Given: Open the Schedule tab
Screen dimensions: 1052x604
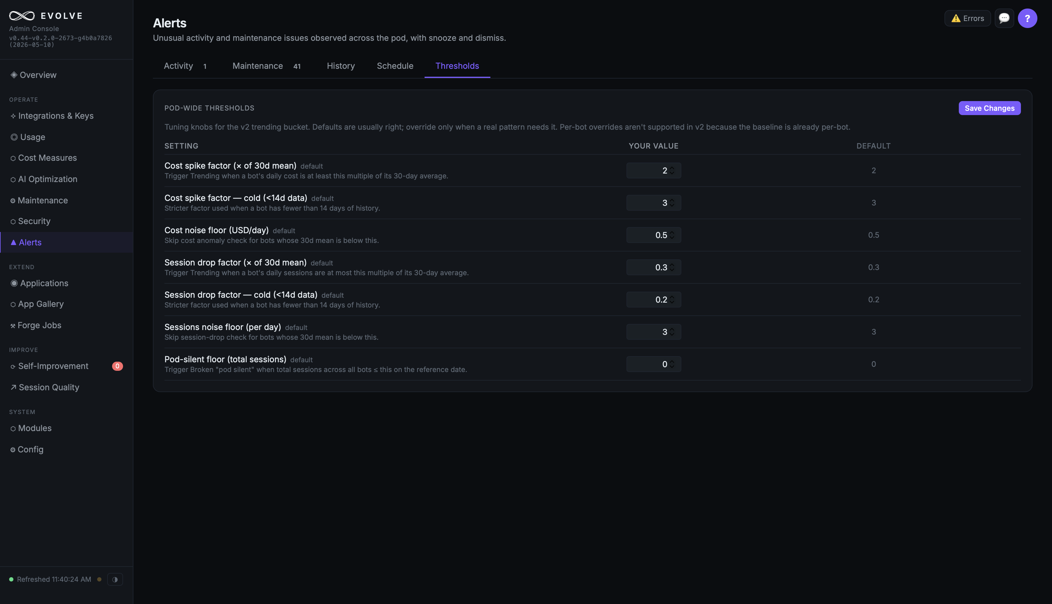Looking at the screenshot, I should 395,66.
